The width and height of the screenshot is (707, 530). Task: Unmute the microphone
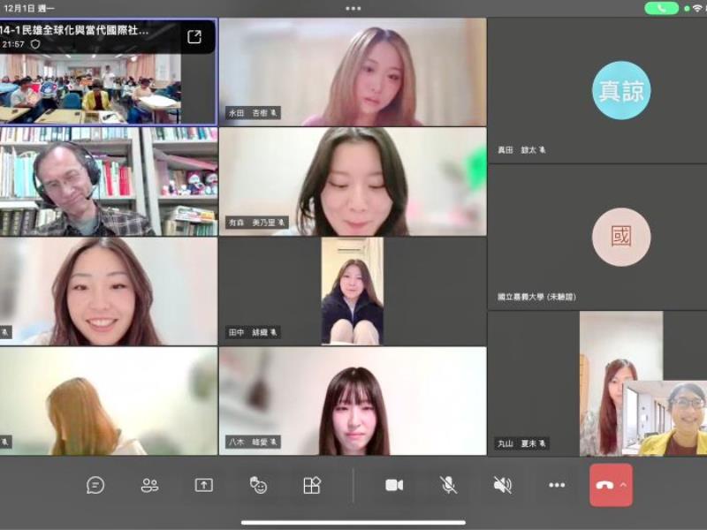click(x=449, y=485)
